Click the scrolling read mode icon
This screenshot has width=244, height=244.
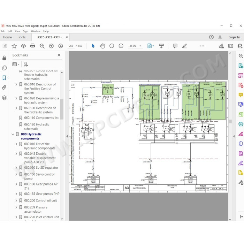pos(161,46)
